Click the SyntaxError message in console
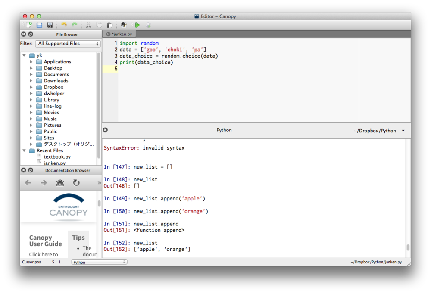This screenshot has height=294, width=431. (144, 148)
